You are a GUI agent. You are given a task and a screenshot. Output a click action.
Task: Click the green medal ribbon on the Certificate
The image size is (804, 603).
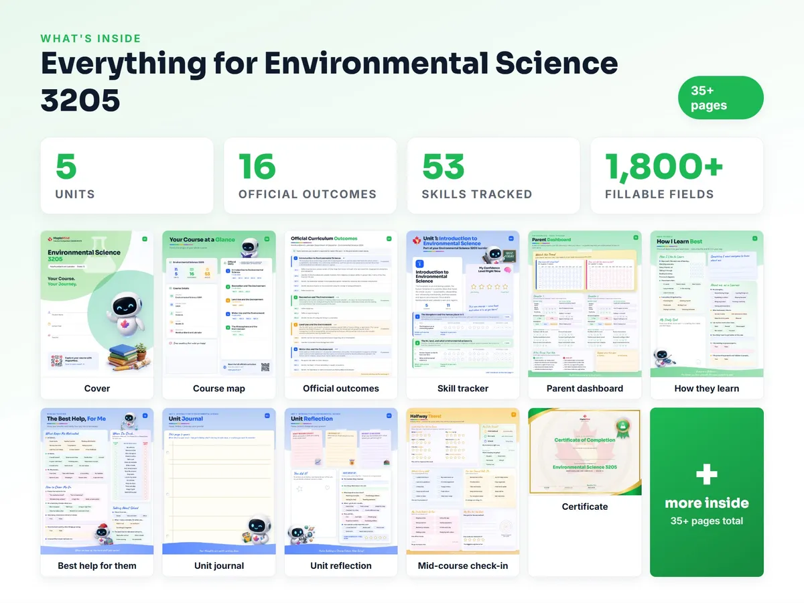624,429
